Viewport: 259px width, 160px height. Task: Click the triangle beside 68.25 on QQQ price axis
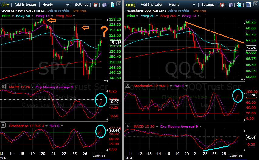point(244,24)
